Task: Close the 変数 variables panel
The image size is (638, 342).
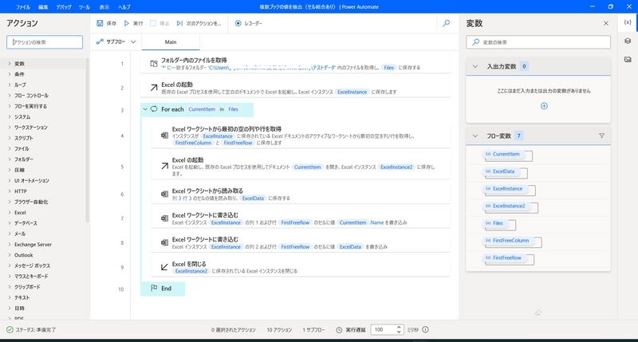Action: [x=606, y=23]
